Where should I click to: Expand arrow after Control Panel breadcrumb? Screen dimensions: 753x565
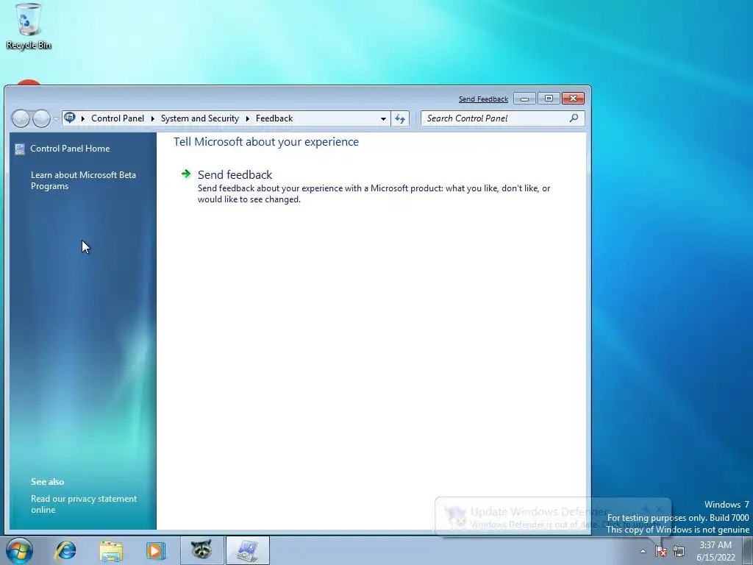[153, 118]
